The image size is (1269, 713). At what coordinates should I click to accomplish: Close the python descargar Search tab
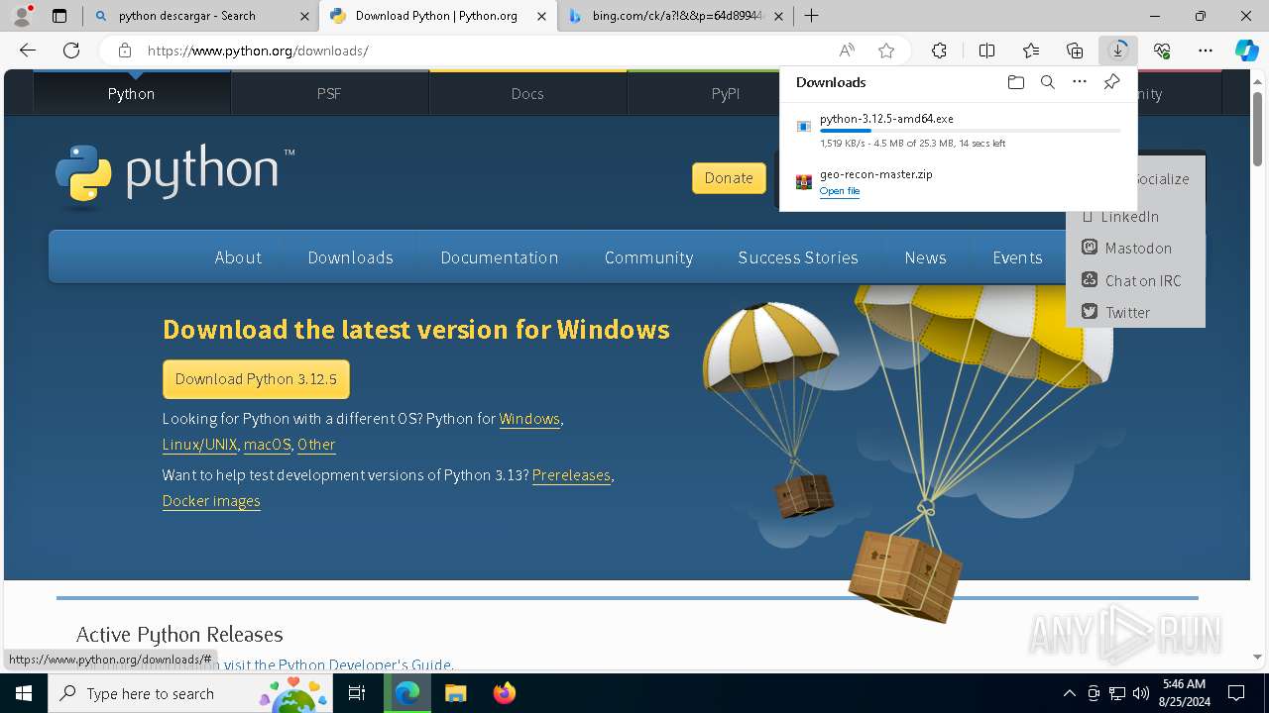point(305,16)
